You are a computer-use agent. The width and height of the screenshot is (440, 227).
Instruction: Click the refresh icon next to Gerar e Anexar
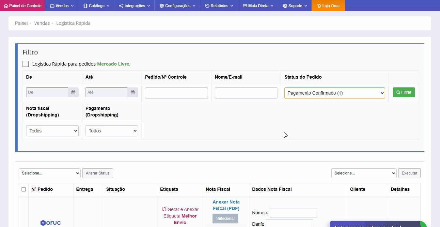click(x=164, y=209)
